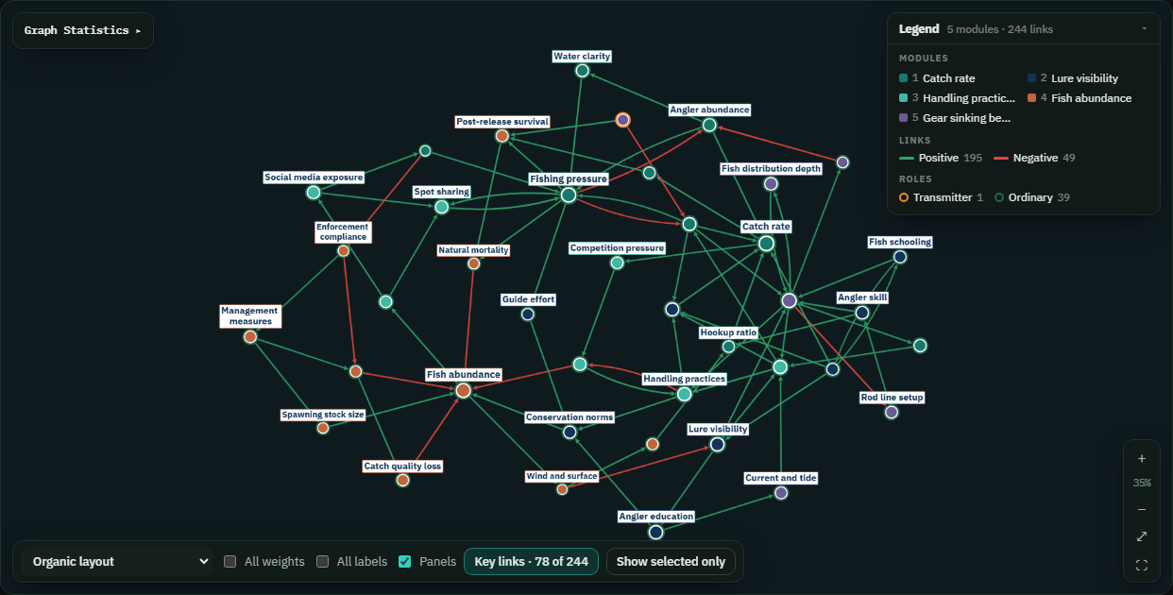
Task: Collapse the Legend panel using its arrow
Action: pos(1145,29)
